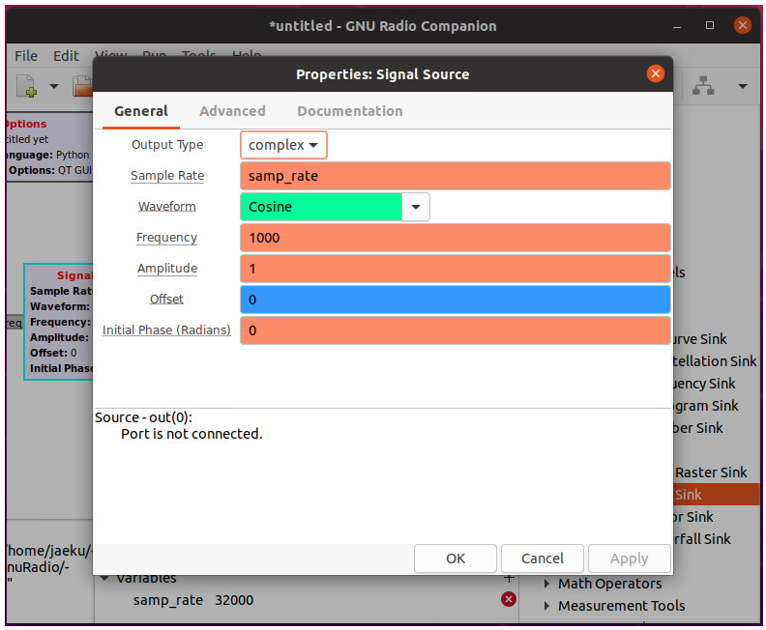
Task: Click the blue Offset input field
Action: coord(455,300)
